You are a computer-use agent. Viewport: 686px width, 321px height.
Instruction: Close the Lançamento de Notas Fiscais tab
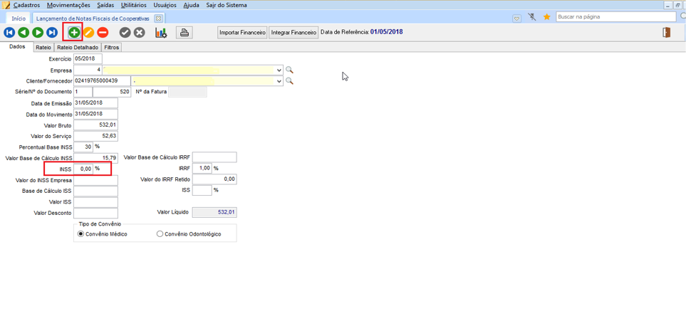[x=158, y=19]
